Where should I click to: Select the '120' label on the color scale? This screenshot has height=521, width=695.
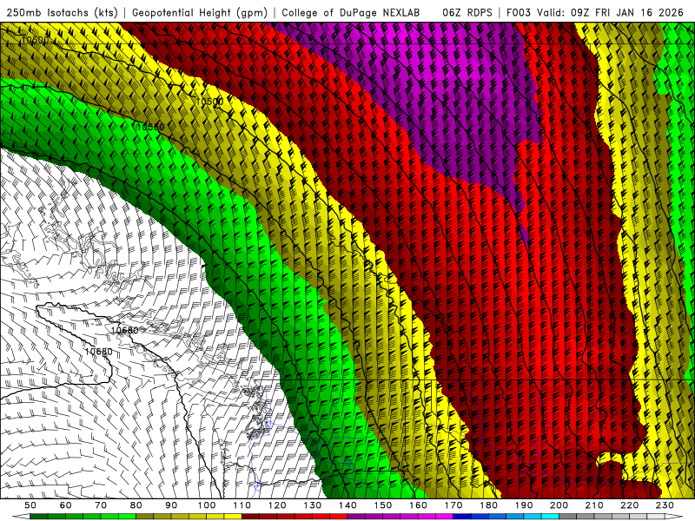pyautogui.click(x=276, y=505)
